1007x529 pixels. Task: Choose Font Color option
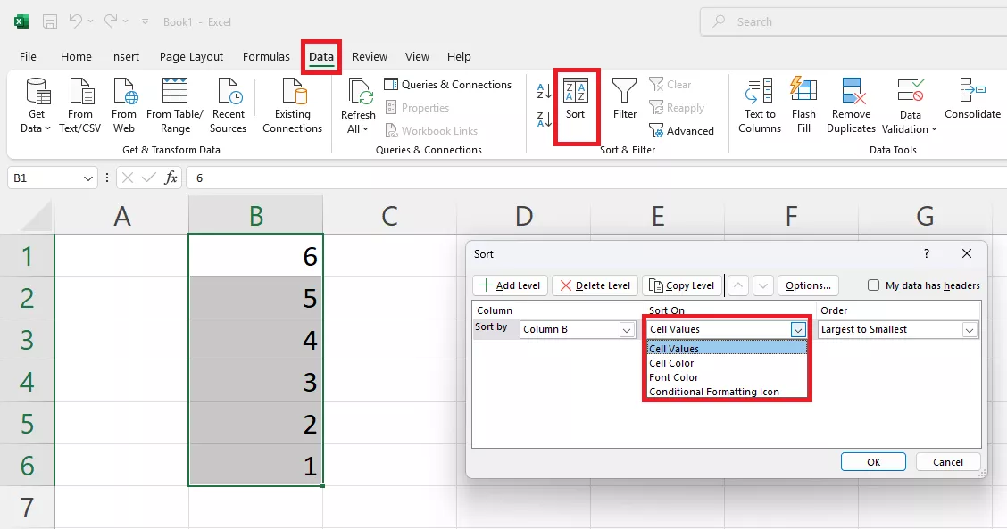click(727, 377)
